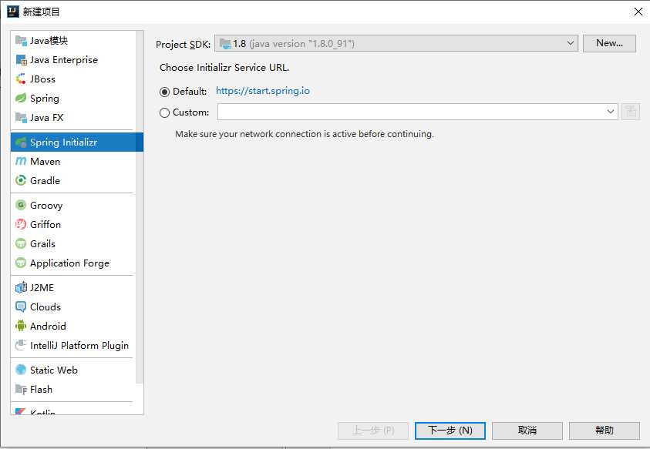Click the IntelliJ IDEA logo in title bar
Screen dimensions: 650x449
(x=13, y=12)
